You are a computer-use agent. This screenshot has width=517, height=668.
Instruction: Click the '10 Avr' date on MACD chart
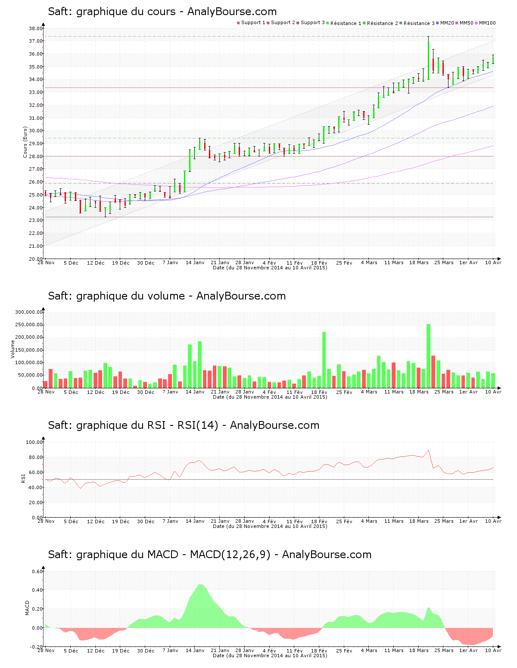493,650
